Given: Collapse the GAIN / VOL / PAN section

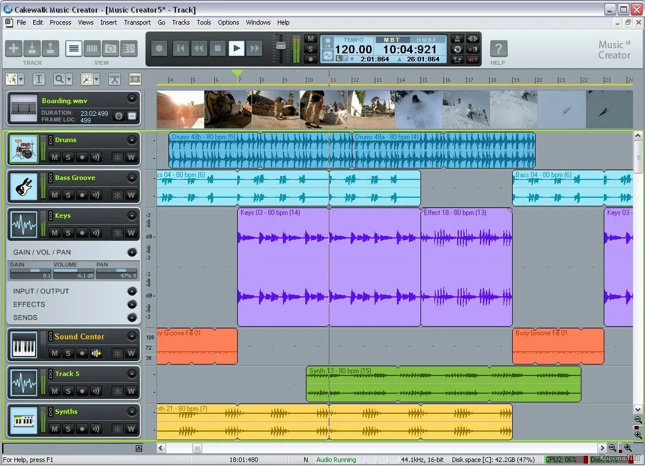Looking at the screenshot, I should click(132, 252).
